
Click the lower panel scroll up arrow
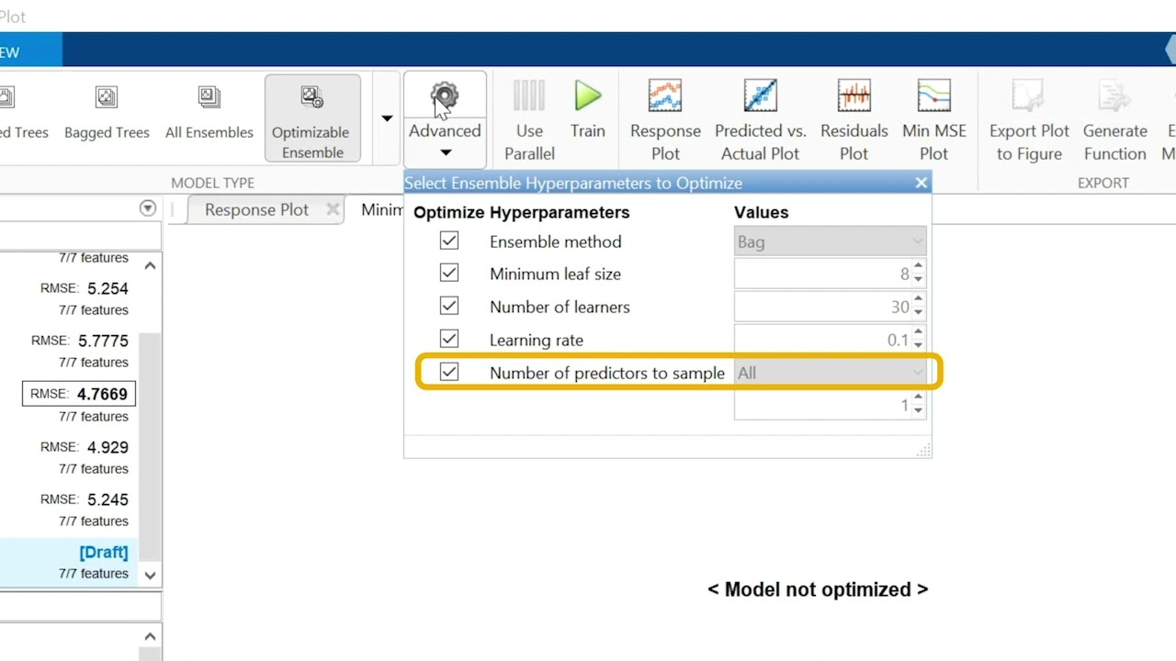151,636
